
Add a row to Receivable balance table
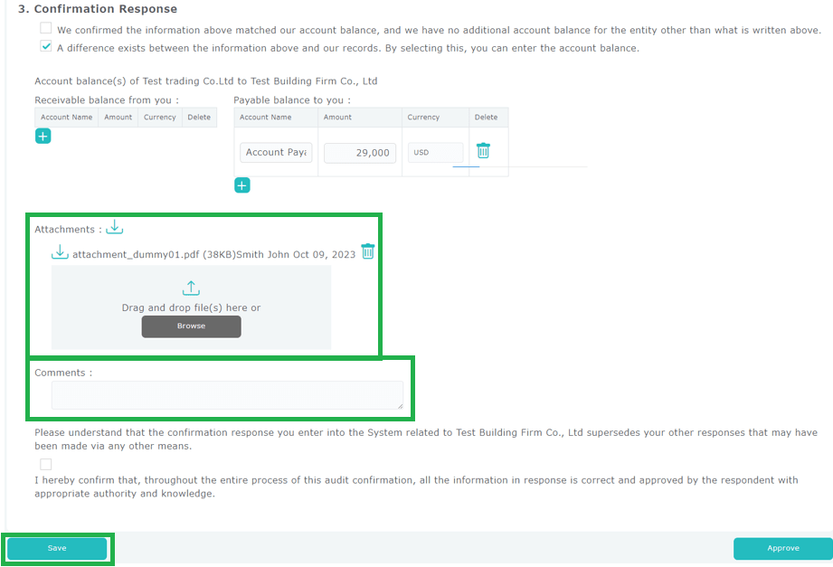click(43, 137)
